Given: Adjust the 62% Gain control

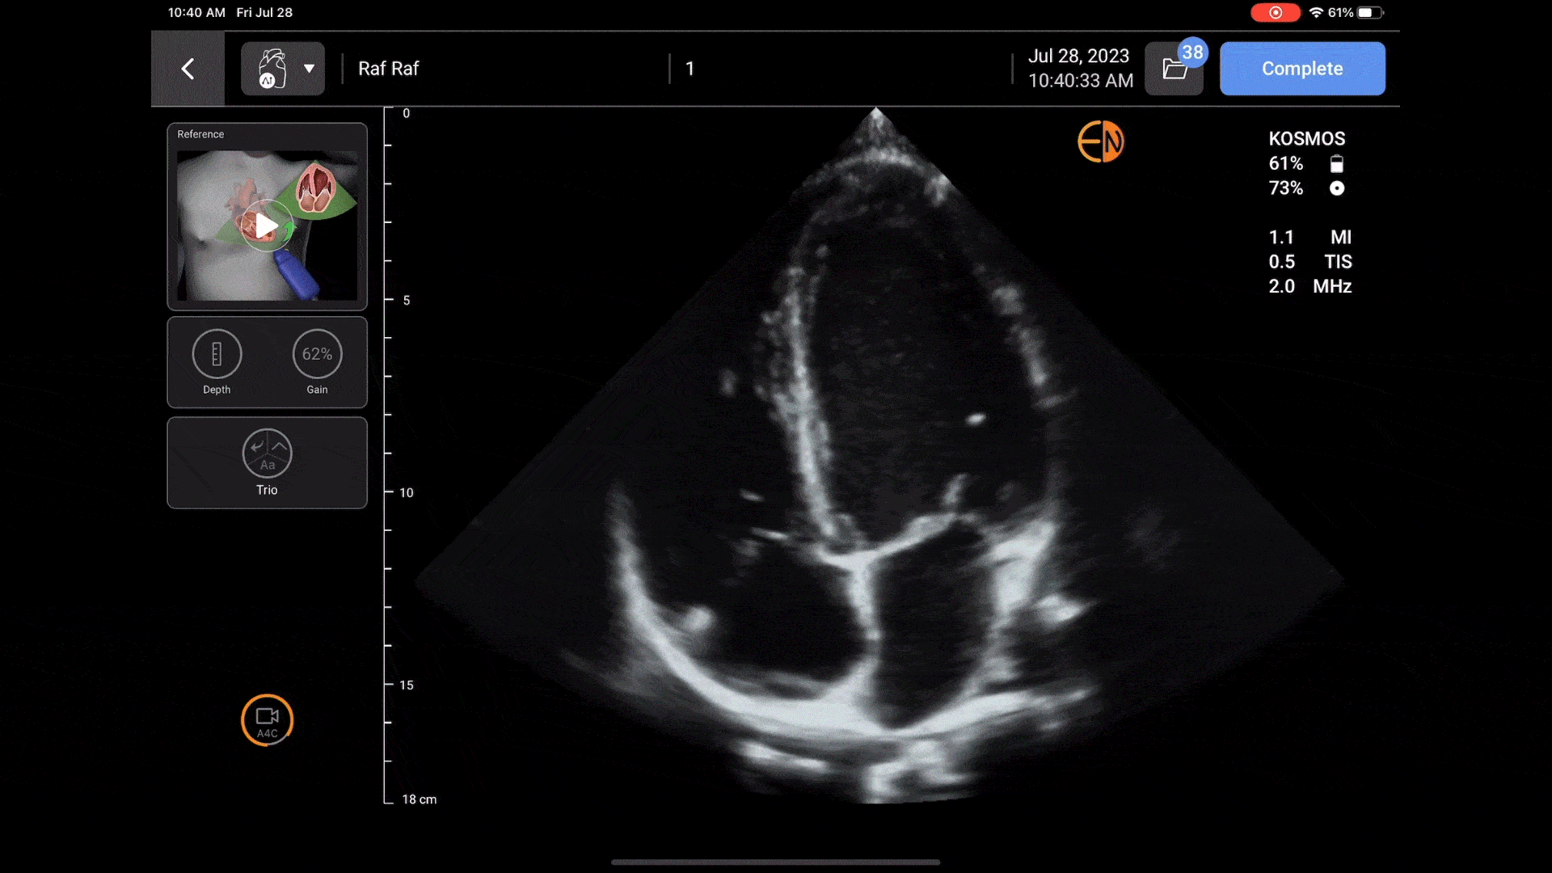Looking at the screenshot, I should [x=317, y=354].
